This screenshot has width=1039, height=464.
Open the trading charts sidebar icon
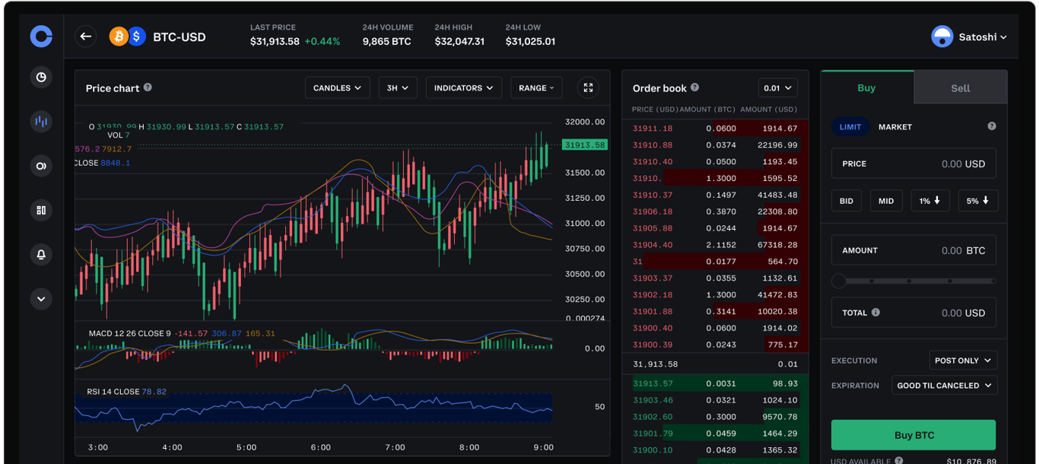coord(41,121)
